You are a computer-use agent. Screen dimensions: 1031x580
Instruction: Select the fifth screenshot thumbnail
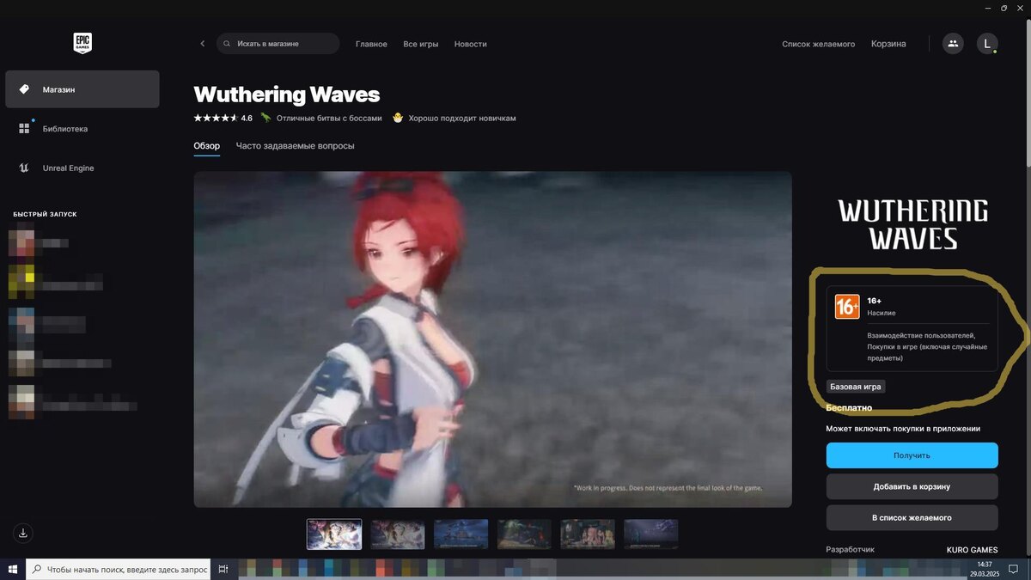tap(588, 534)
